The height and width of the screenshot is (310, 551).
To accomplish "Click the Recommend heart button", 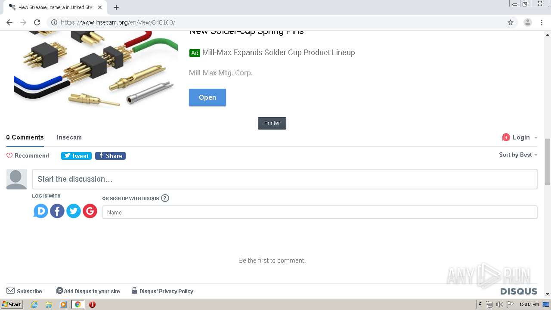I will point(28,155).
